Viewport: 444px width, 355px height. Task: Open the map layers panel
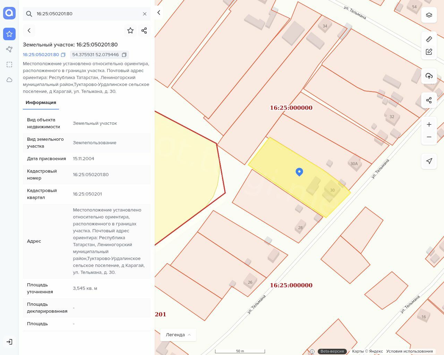[x=429, y=15]
